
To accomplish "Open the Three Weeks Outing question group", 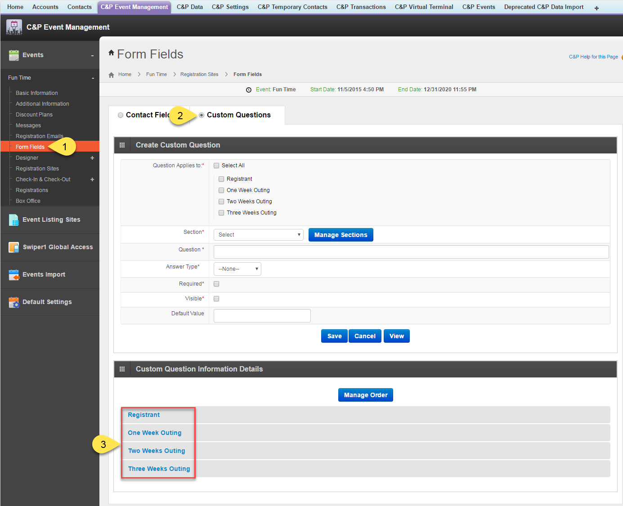I will pyautogui.click(x=159, y=469).
